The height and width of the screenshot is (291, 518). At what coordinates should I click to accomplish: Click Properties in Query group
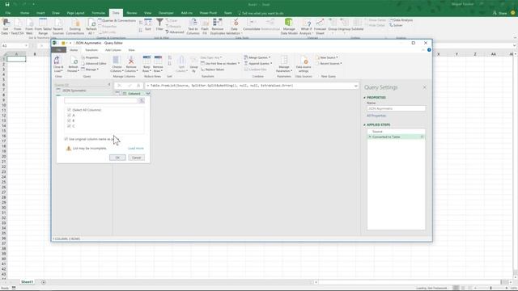(90, 57)
